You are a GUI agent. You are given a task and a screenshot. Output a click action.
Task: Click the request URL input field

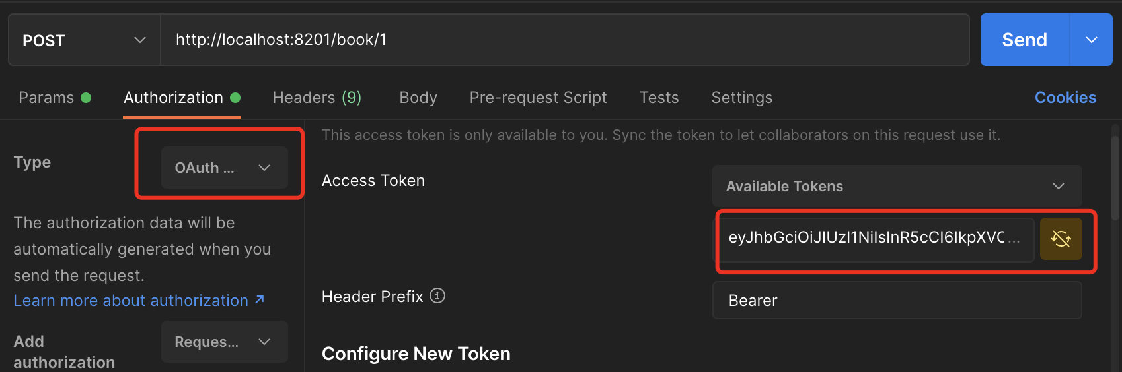click(565, 40)
